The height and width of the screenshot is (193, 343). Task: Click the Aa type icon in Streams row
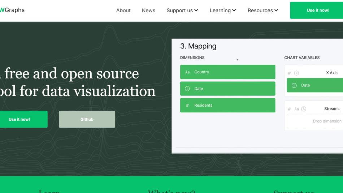[x=296, y=109]
